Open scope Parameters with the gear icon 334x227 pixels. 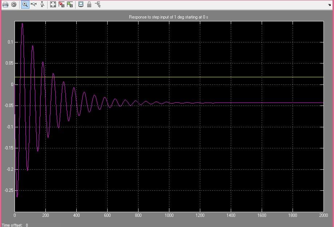click(x=14, y=5)
